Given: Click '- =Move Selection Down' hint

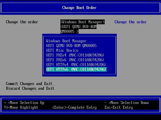Looking at the screenshot, I should (x=127, y=103).
